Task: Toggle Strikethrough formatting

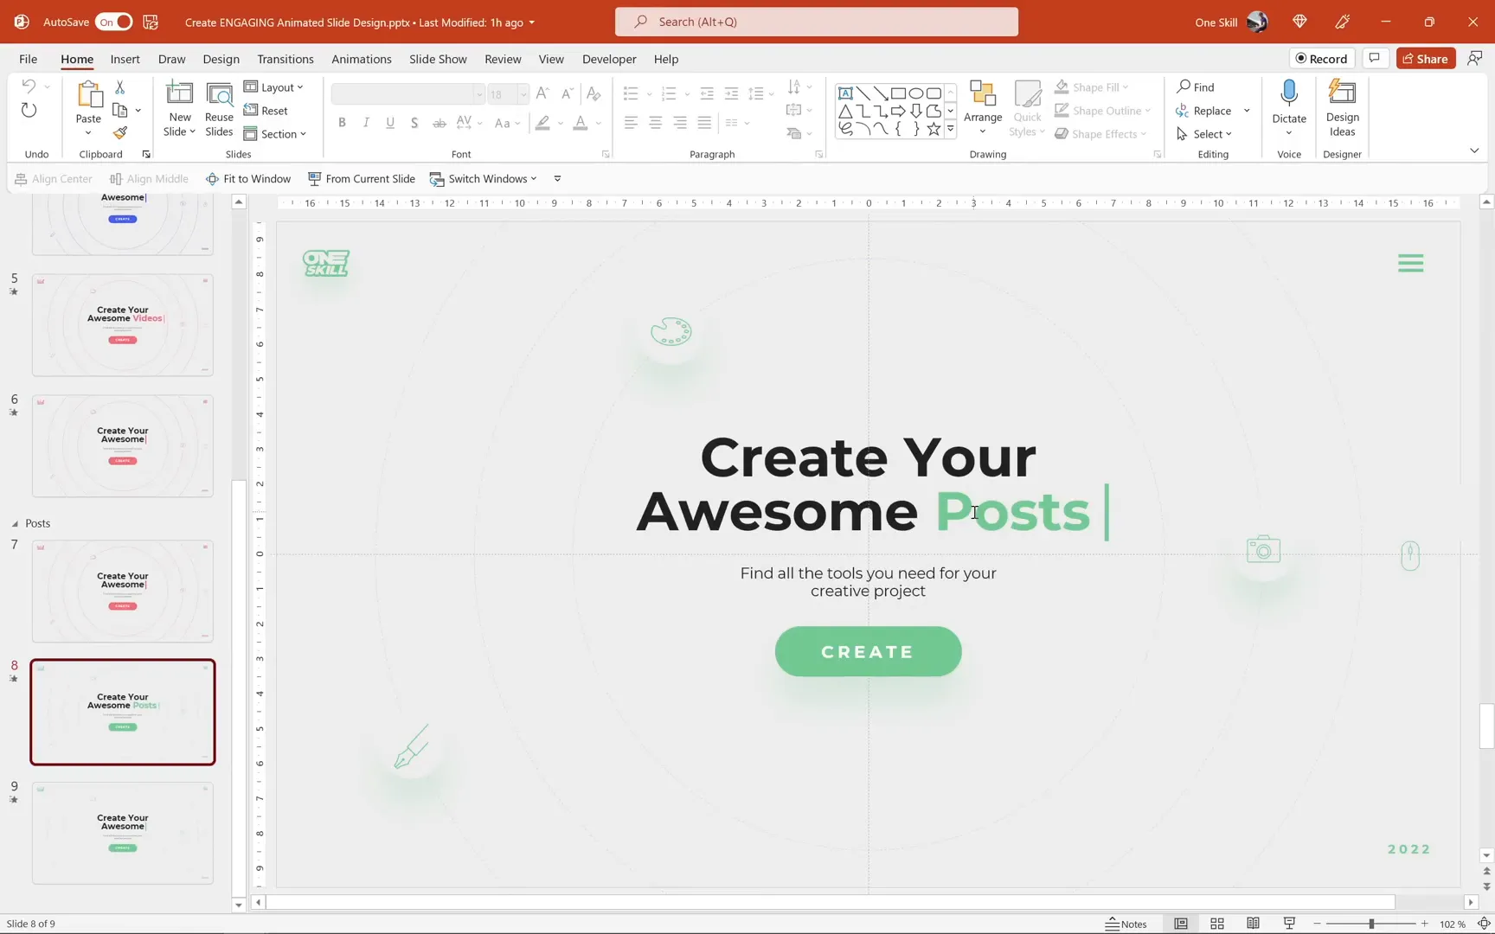Action: (x=440, y=123)
